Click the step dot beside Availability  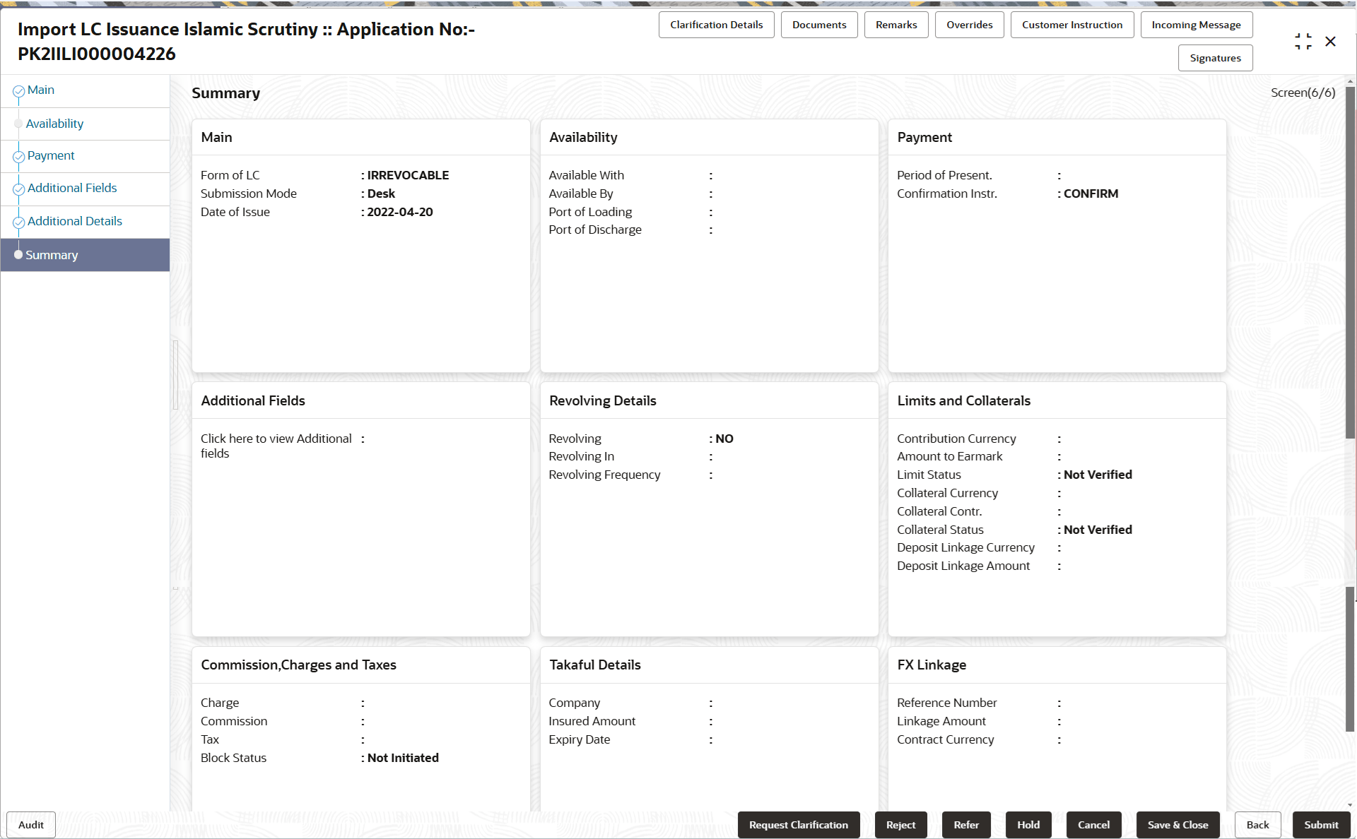(x=18, y=124)
